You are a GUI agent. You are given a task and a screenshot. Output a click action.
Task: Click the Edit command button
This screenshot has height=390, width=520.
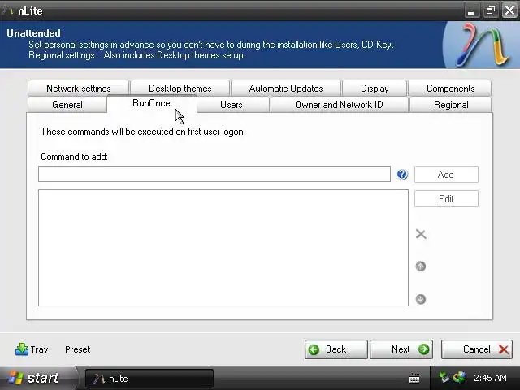click(446, 198)
